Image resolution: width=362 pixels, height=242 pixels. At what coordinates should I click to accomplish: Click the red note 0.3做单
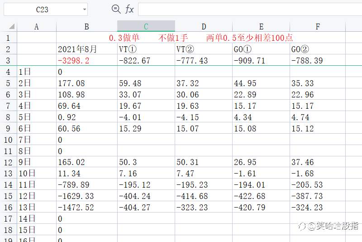click(x=124, y=38)
